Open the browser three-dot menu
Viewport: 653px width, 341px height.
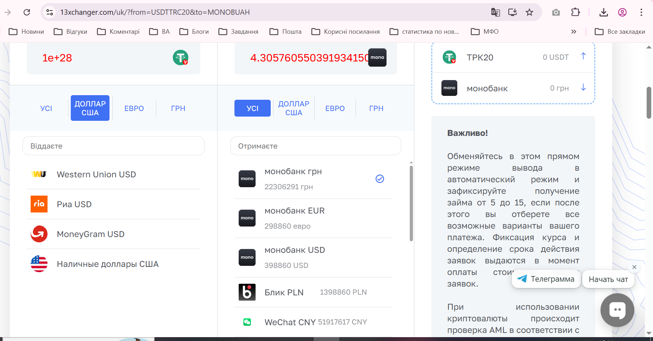(641, 12)
